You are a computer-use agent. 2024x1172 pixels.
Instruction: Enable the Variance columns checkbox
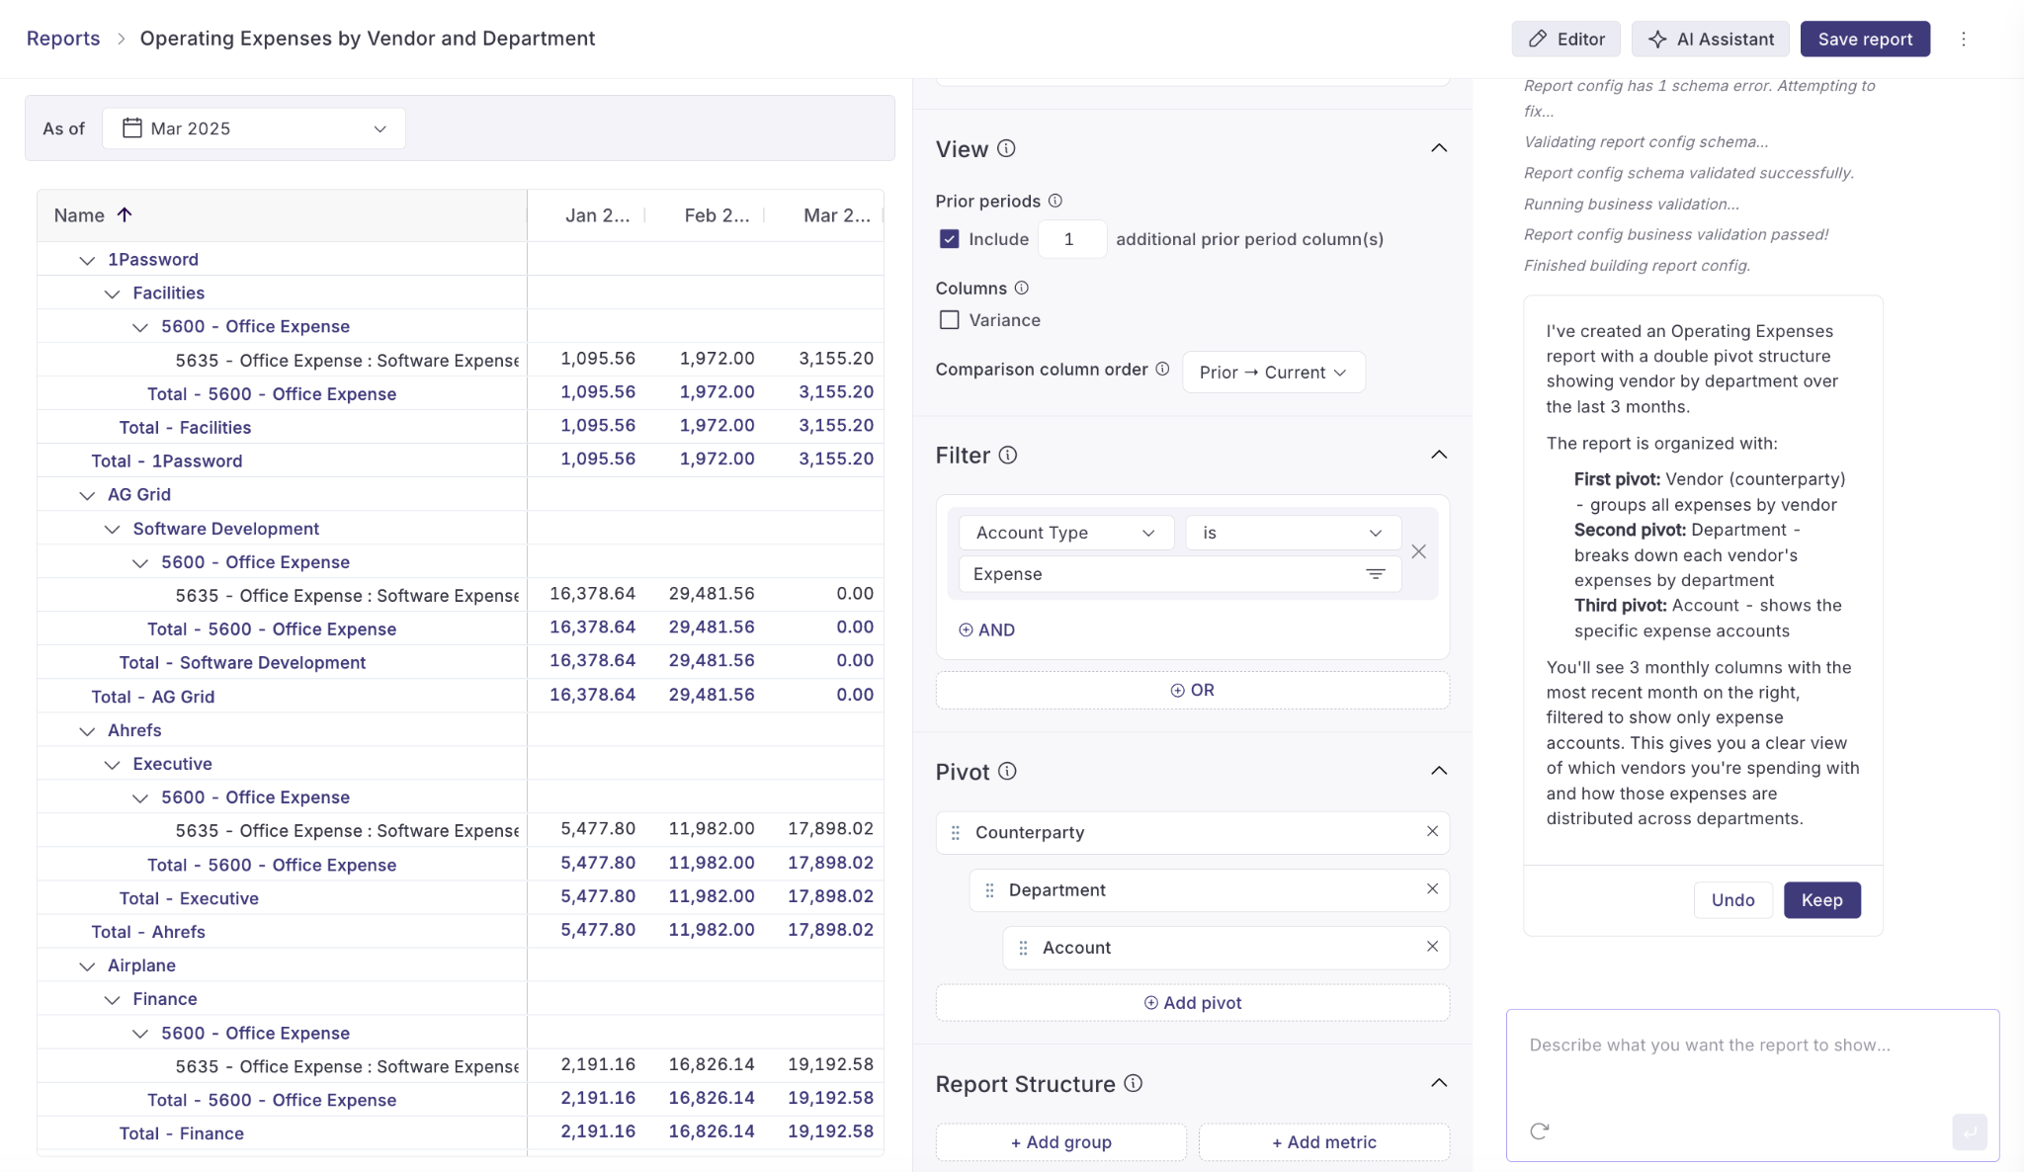coord(949,320)
